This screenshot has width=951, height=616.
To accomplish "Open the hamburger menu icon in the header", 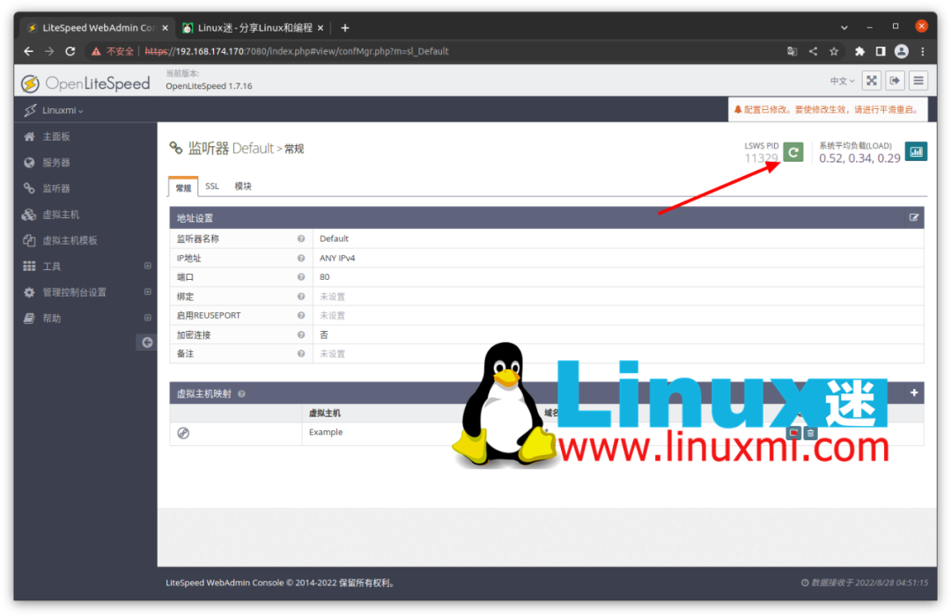I will point(918,81).
